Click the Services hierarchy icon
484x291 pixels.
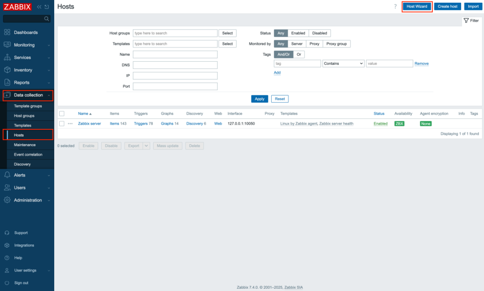(7, 57)
